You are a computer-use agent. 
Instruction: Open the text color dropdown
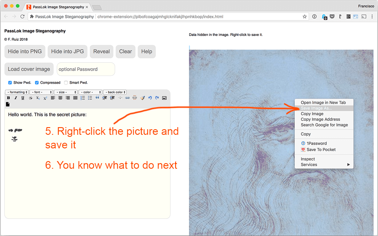(90, 92)
